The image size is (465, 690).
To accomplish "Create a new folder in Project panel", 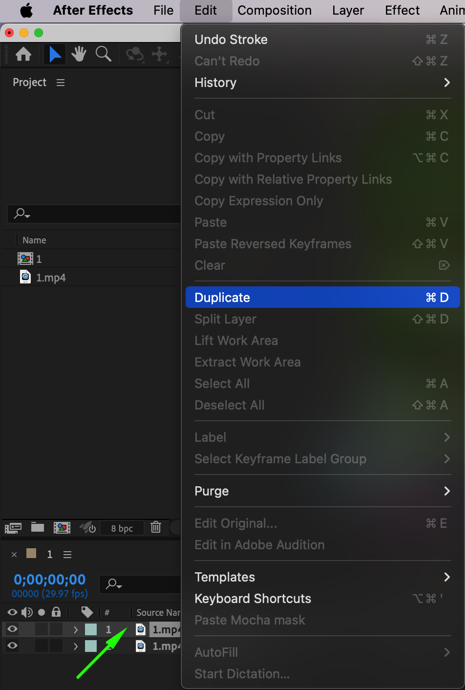I will click(38, 527).
